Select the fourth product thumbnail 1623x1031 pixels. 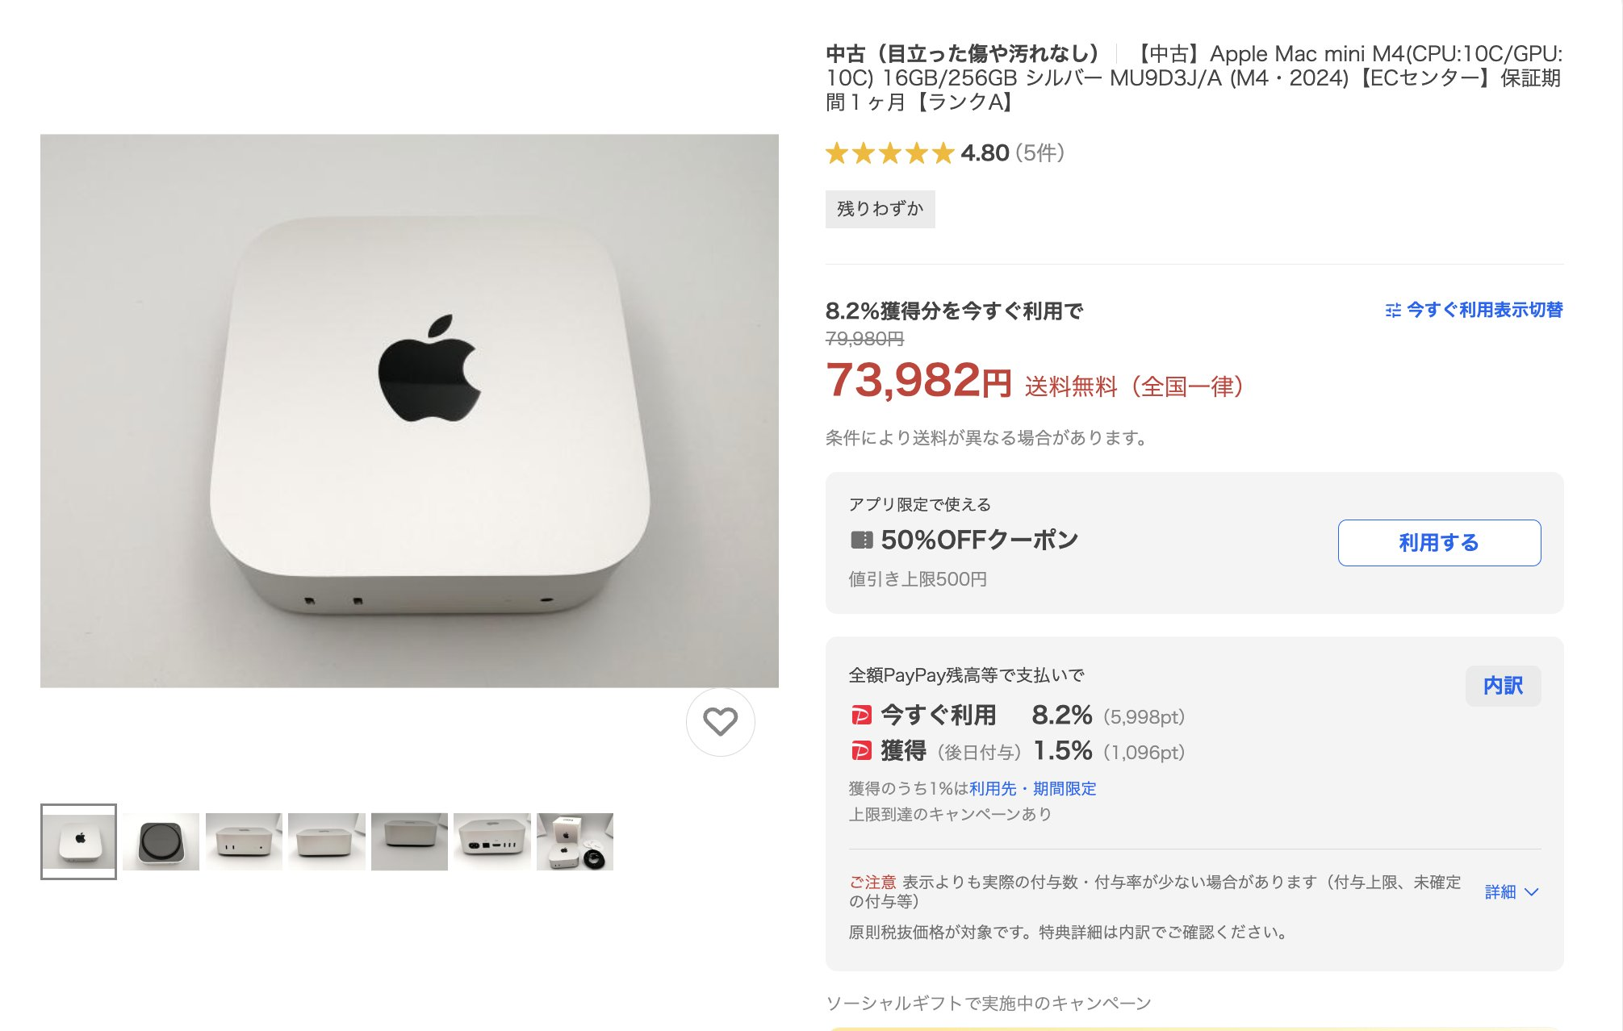[326, 841]
